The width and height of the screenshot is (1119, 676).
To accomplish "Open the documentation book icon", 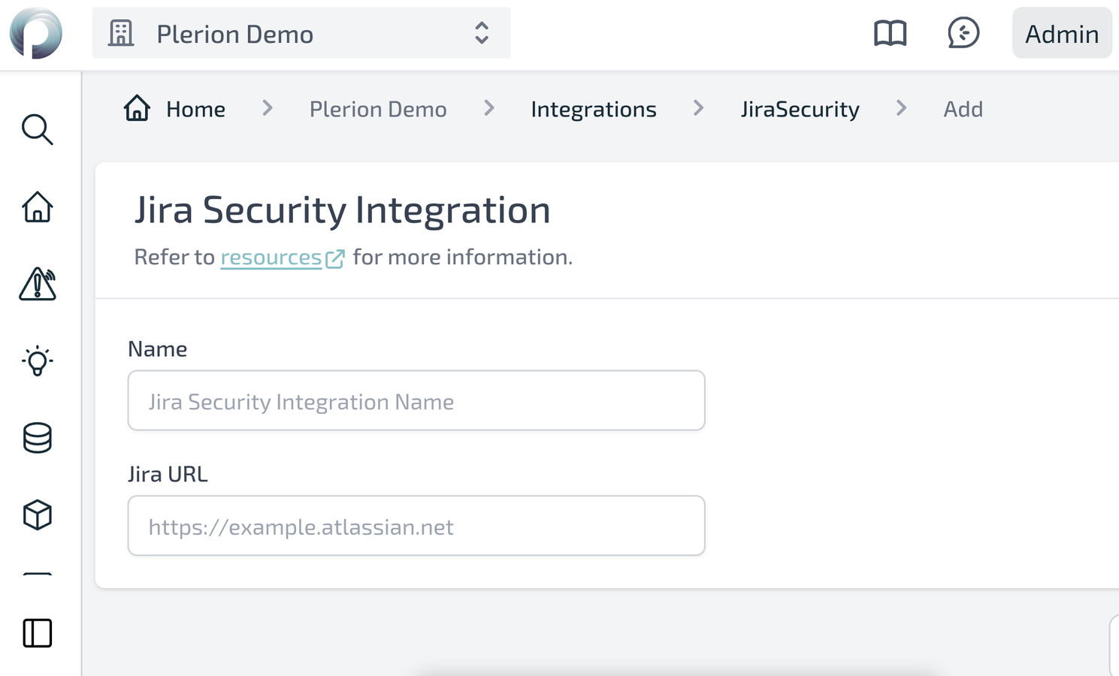I will [x=891, y=33].
